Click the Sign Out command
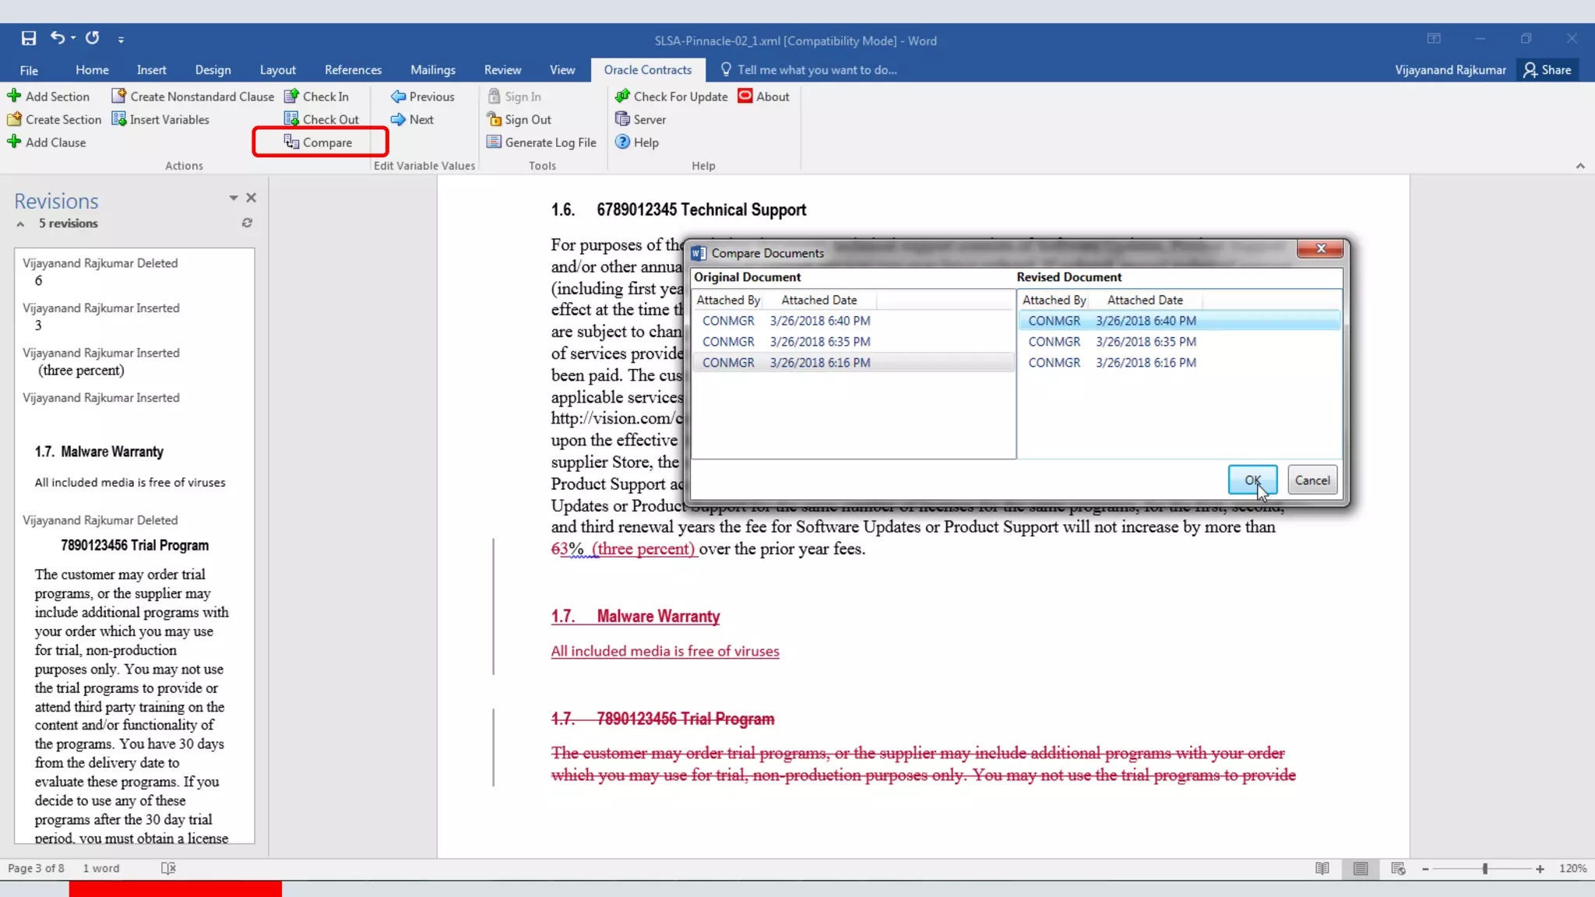This screenshot has width=1595, height=897. [x=519, y=119]
